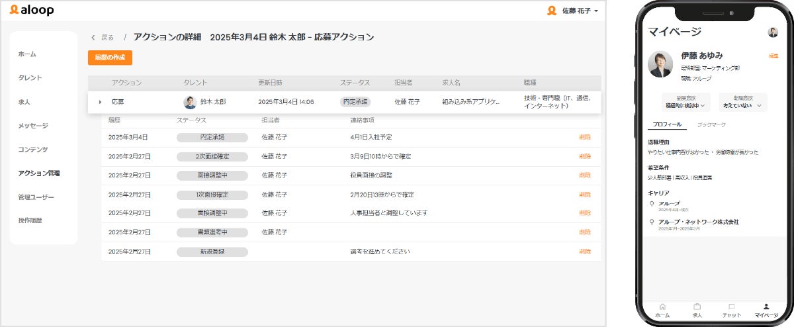Tap the ホーム house icon on mobile
This screenshot has width=794, height=327.
[662, 306]
